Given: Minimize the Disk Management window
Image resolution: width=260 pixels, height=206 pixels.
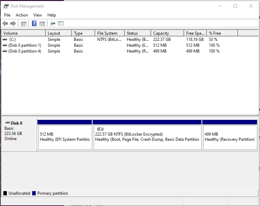Looking at the screenshot, I should click(220, 6).
